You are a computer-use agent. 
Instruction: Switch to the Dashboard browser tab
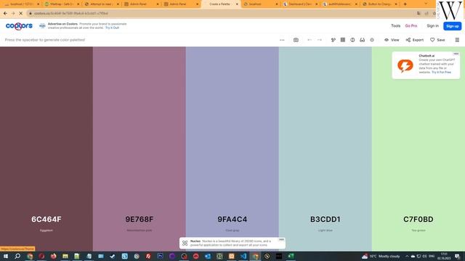300,4
